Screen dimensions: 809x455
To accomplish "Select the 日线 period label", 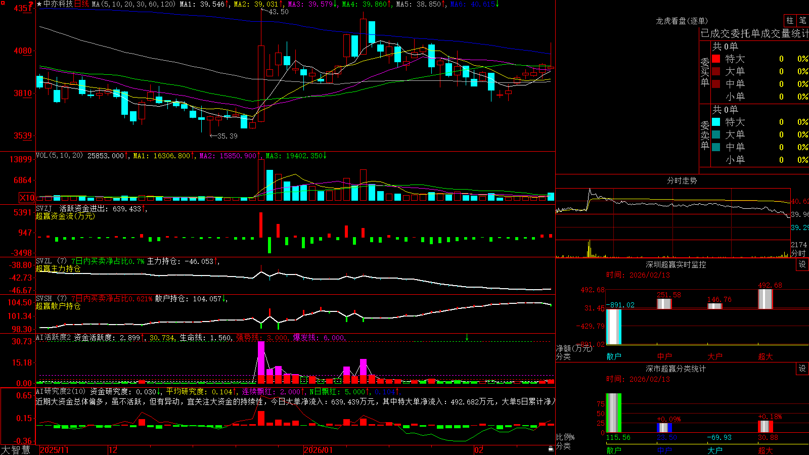I will coord(81,4).
